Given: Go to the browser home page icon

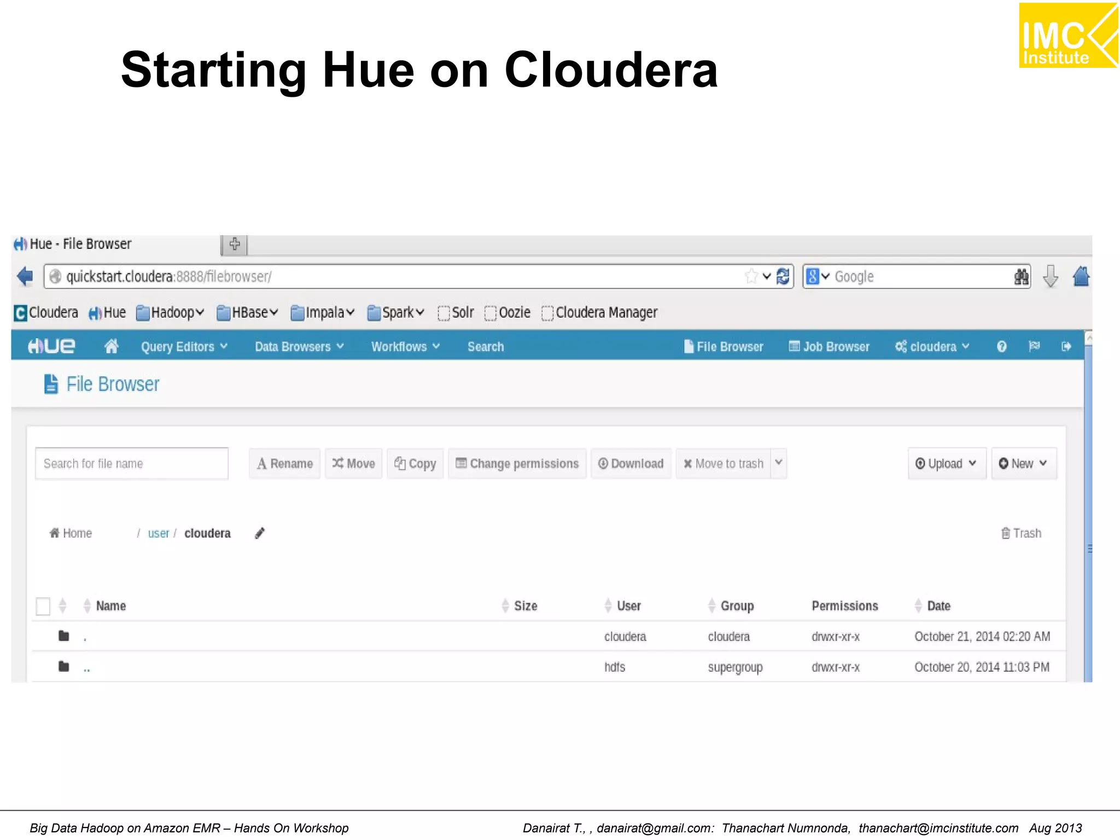Looking at the screenshot, I should click(x=1081, y=276).
